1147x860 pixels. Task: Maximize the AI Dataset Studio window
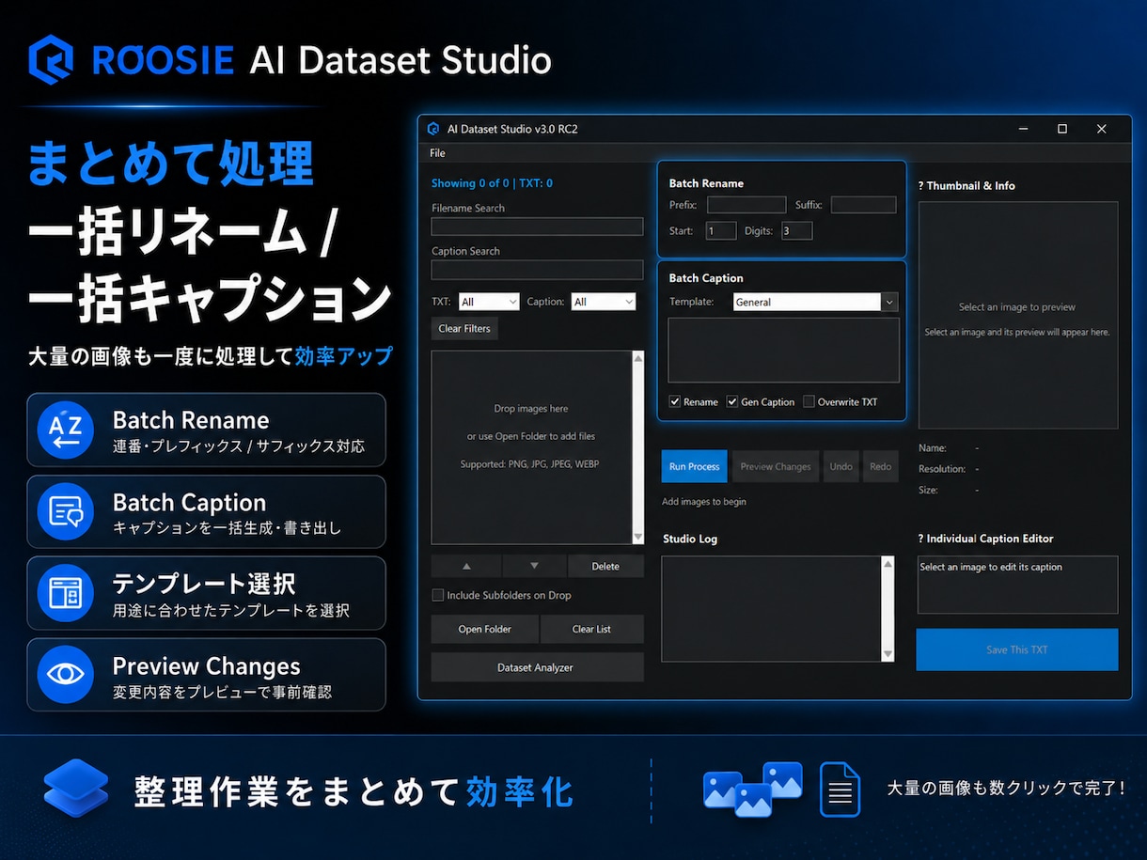pyautogui.click(x=1062, y=129)
